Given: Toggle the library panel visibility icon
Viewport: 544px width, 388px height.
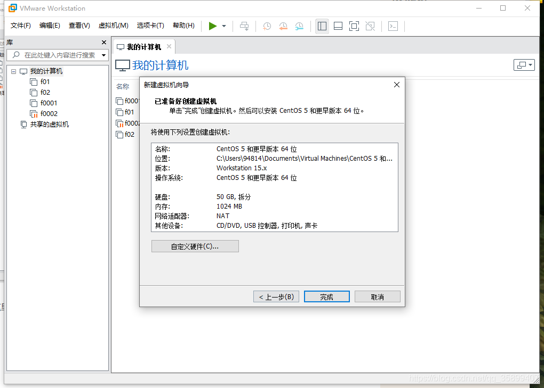Looking at the screenshot, I should 322,26.
